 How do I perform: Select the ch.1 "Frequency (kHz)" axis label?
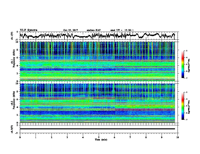(x=14, y=59)
